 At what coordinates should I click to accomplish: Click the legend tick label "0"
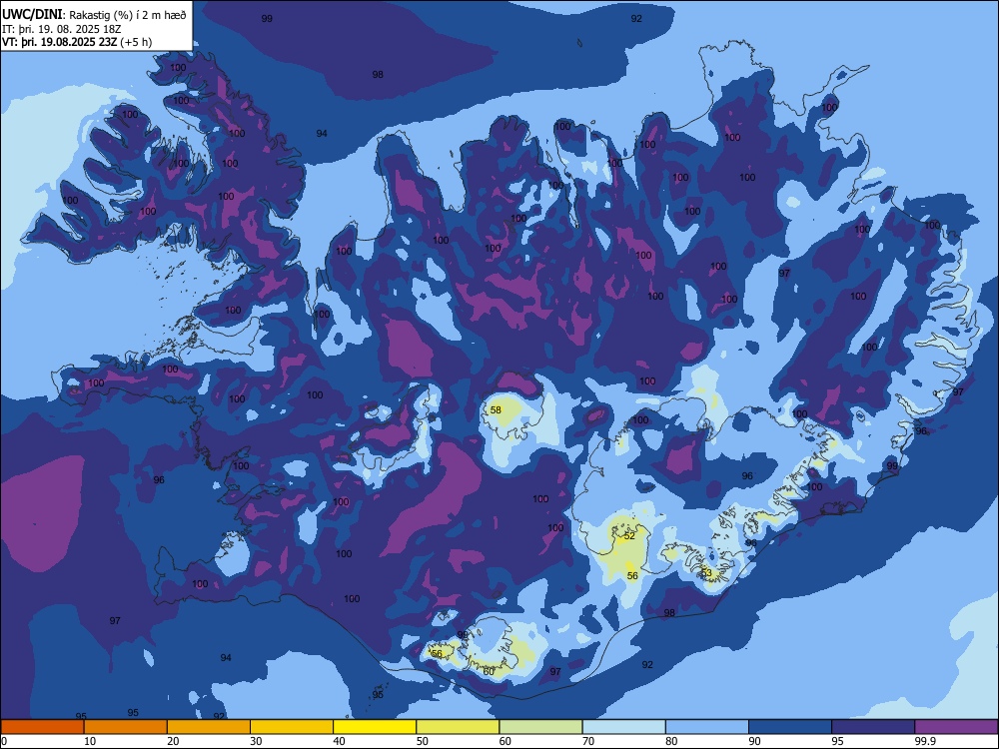click(x=4, y=741)
